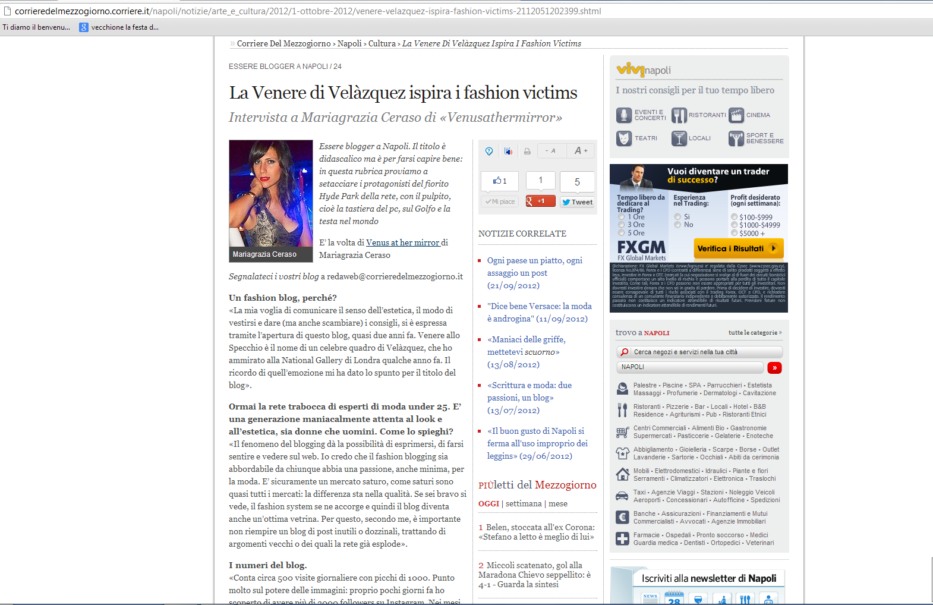This screenshot has width=933, height=605.
Task: Switch most-read list to OGGI
Action: [488, 503]
